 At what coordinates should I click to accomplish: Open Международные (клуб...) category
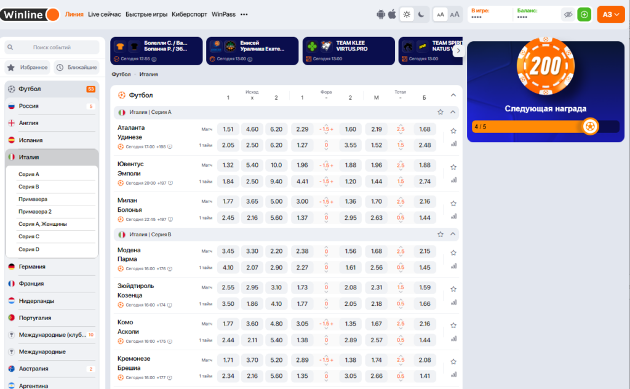[52, 335]
